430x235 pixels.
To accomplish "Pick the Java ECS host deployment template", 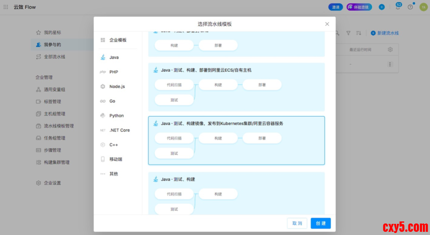I will [x=236, y=87].
